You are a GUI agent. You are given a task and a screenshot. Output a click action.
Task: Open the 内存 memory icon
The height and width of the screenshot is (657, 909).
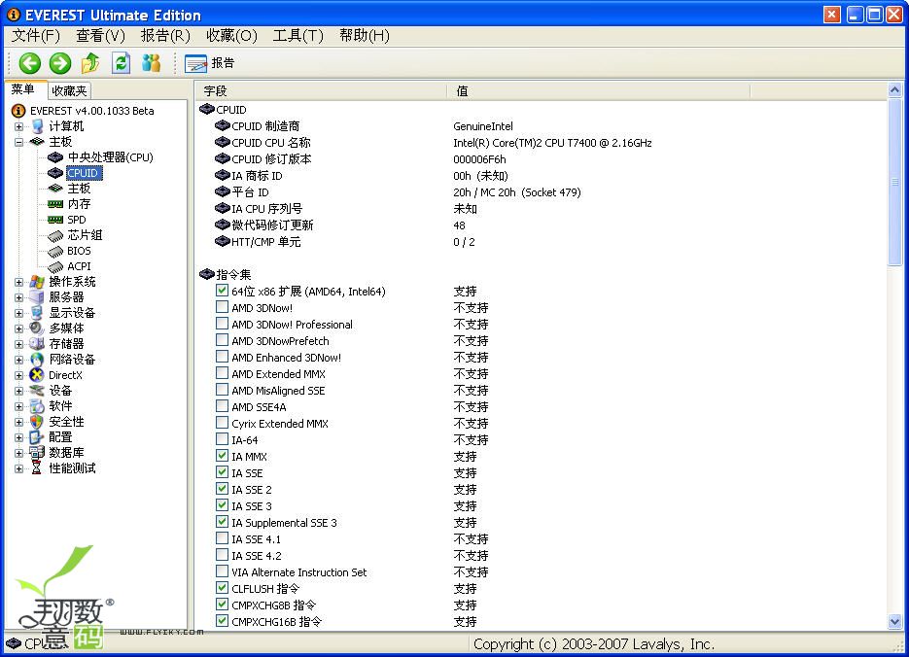[55, 204]
